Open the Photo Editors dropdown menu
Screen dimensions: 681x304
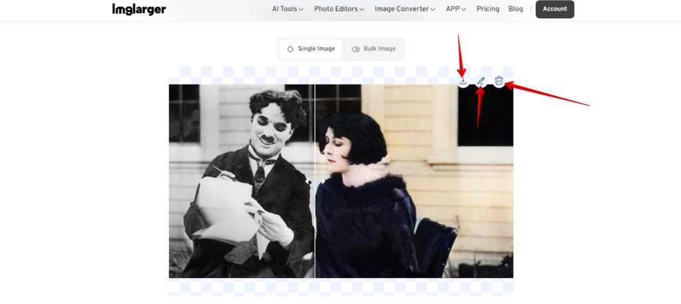coord(339,9)
